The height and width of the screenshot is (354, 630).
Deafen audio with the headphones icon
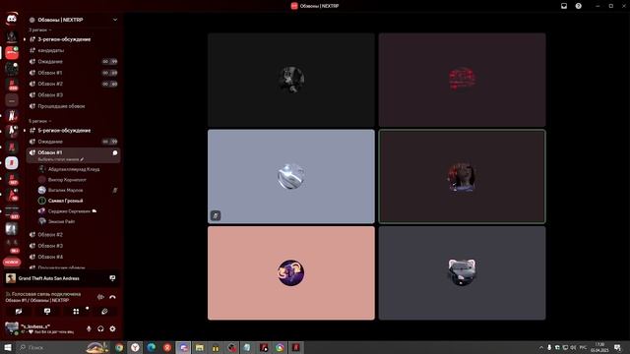[100, 328]
